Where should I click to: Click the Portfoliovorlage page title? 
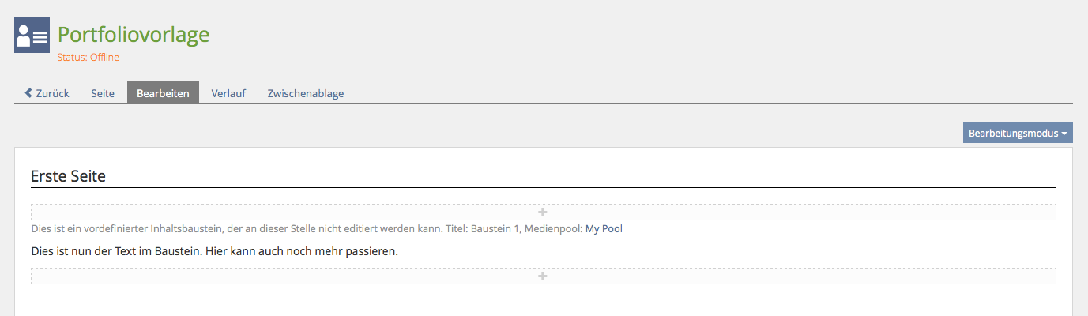coord(134,35)
